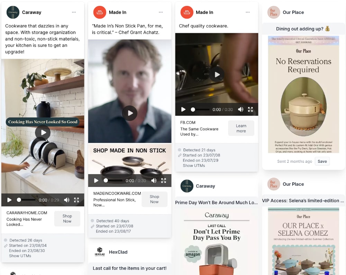
Task: Click the Chef quality video progress slider
Action: tap(200, 110)
